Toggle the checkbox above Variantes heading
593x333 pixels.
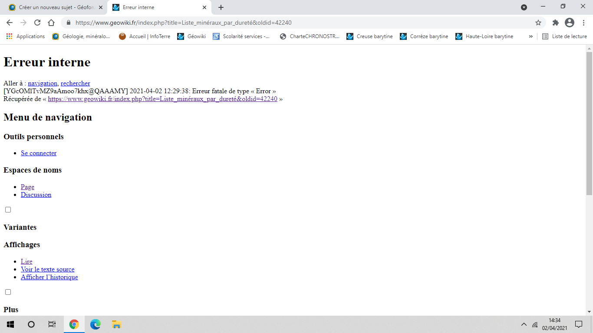8,210
